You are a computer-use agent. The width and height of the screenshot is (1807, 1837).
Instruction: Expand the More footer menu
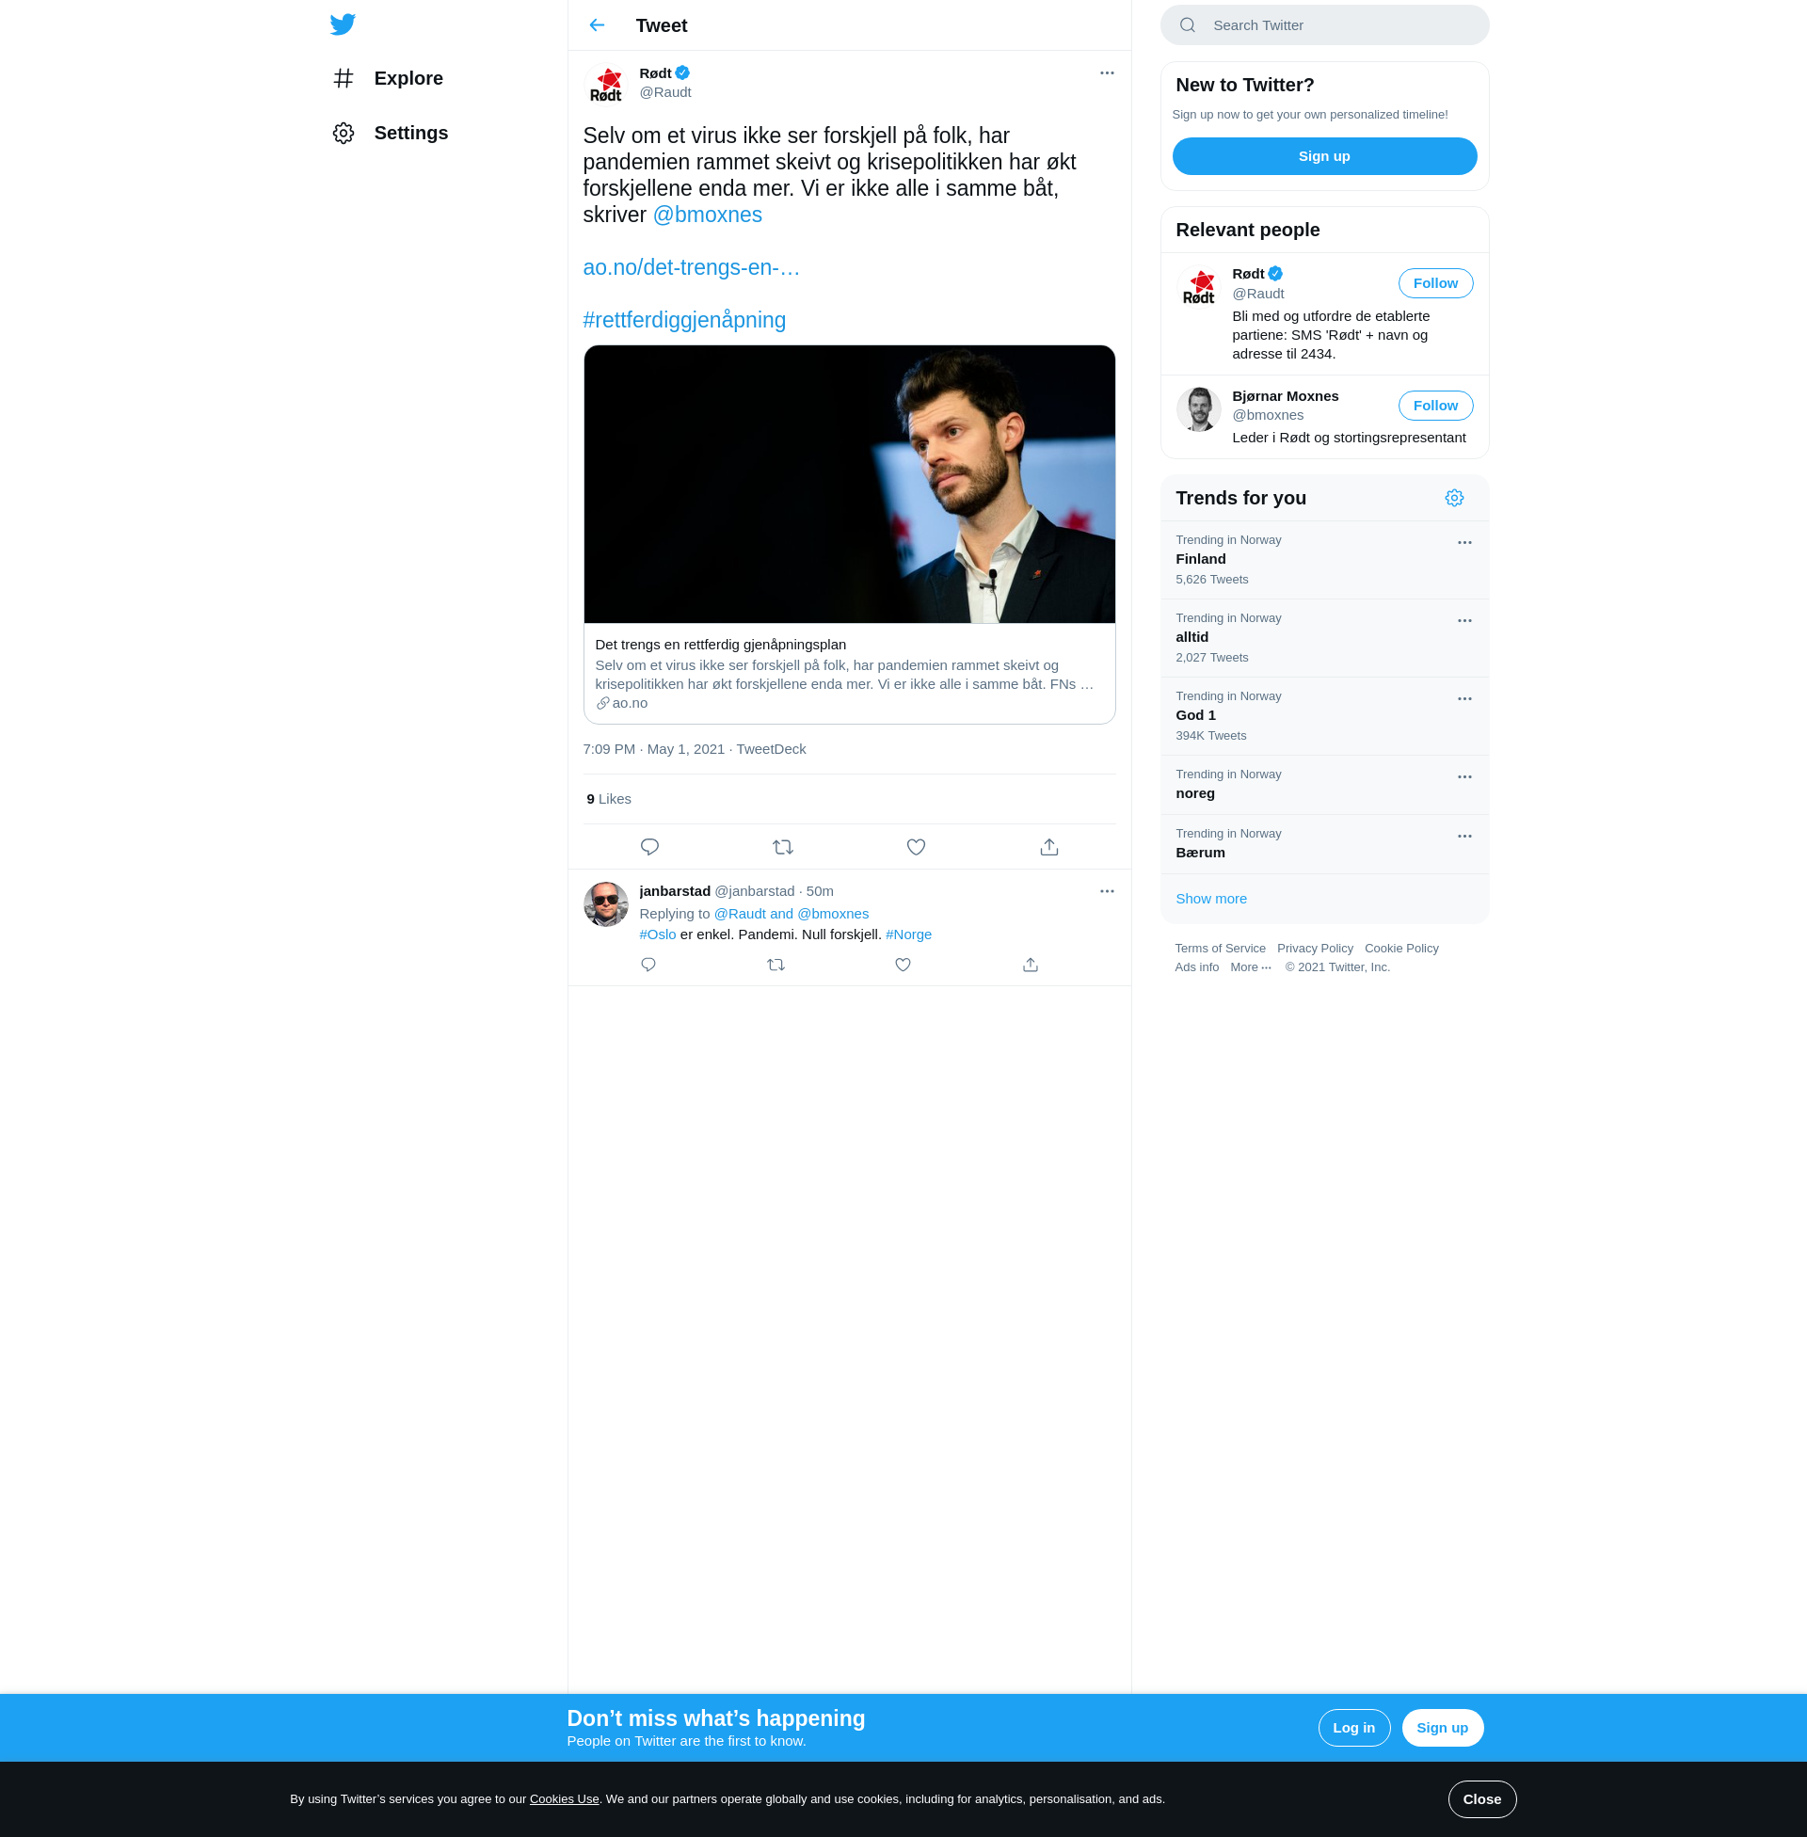pyautogui.click(x=1250, y=967)
